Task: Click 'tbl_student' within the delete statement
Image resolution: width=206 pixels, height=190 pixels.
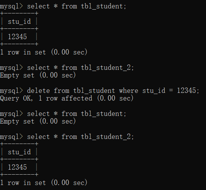Action: (94, 91)
